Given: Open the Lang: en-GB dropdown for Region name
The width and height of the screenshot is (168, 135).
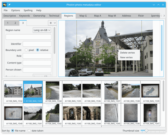Looking at the screenshot, I should (x=42, y=30).
